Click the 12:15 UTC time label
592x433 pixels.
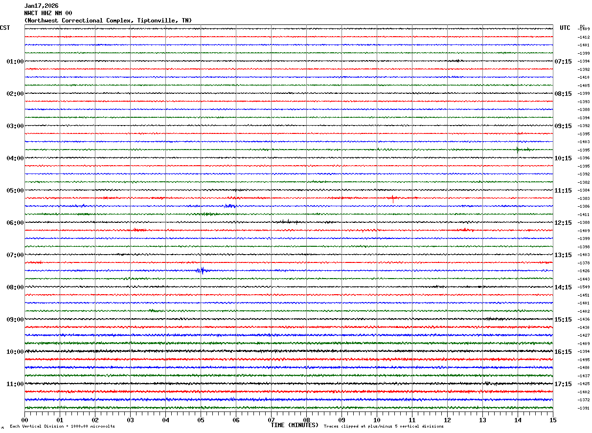[x=563, y=223]
